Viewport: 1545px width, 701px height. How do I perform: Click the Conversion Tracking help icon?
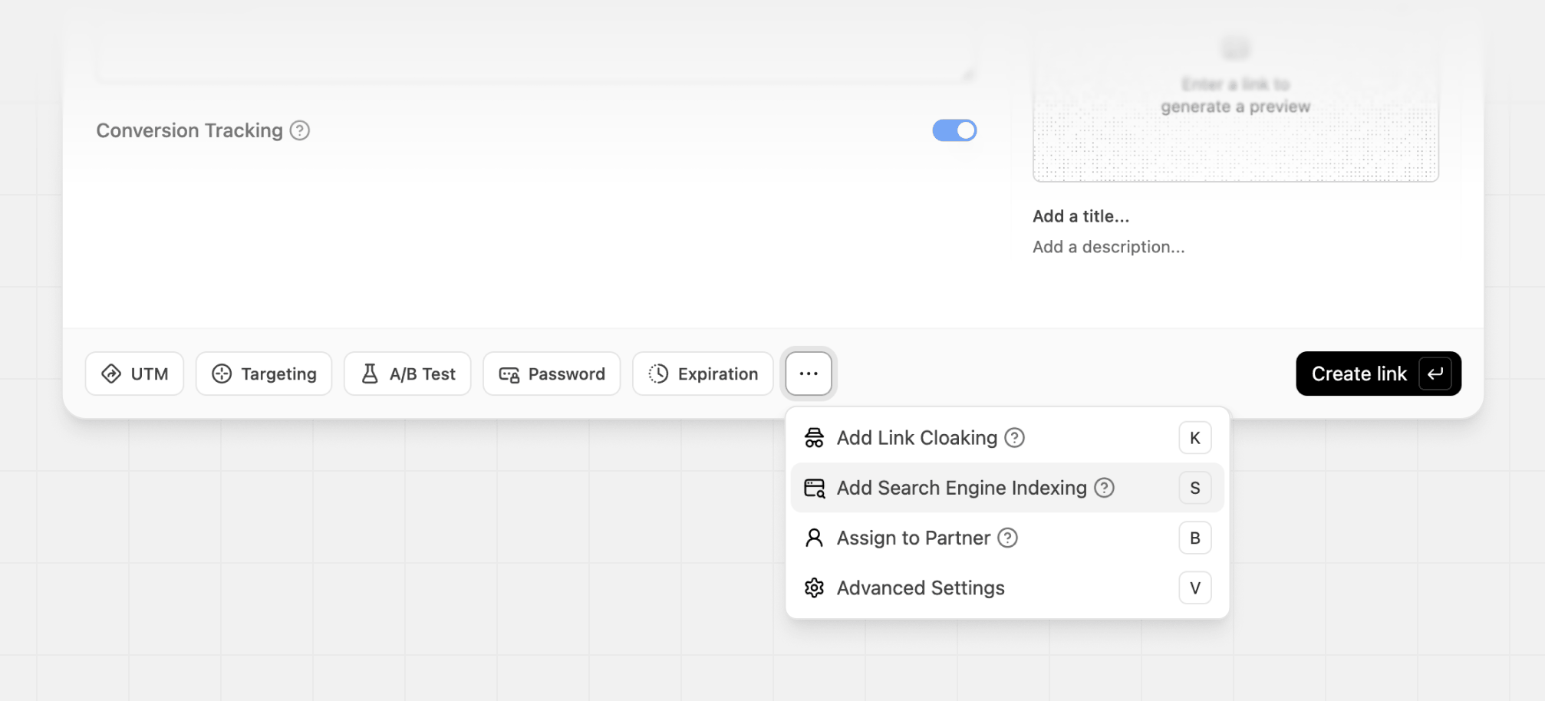coord(300,131)
